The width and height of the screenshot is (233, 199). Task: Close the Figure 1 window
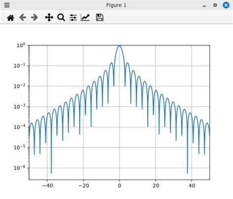click(226, 5)
